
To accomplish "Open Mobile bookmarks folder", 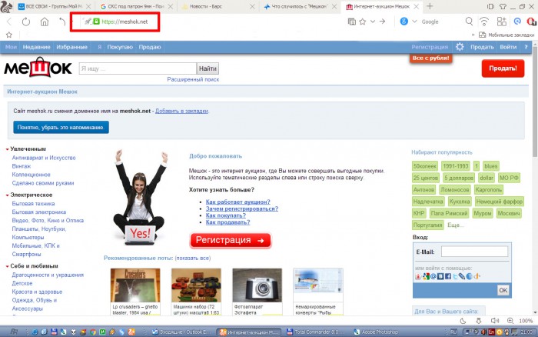I will 506,35.
